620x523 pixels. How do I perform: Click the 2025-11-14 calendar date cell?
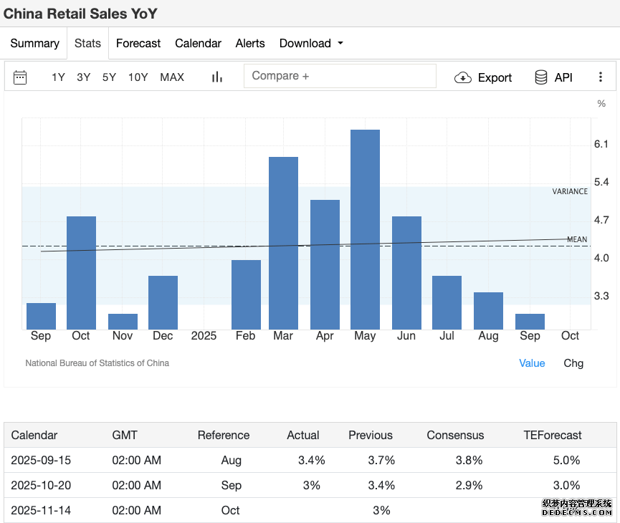click(x=41, y=510)
